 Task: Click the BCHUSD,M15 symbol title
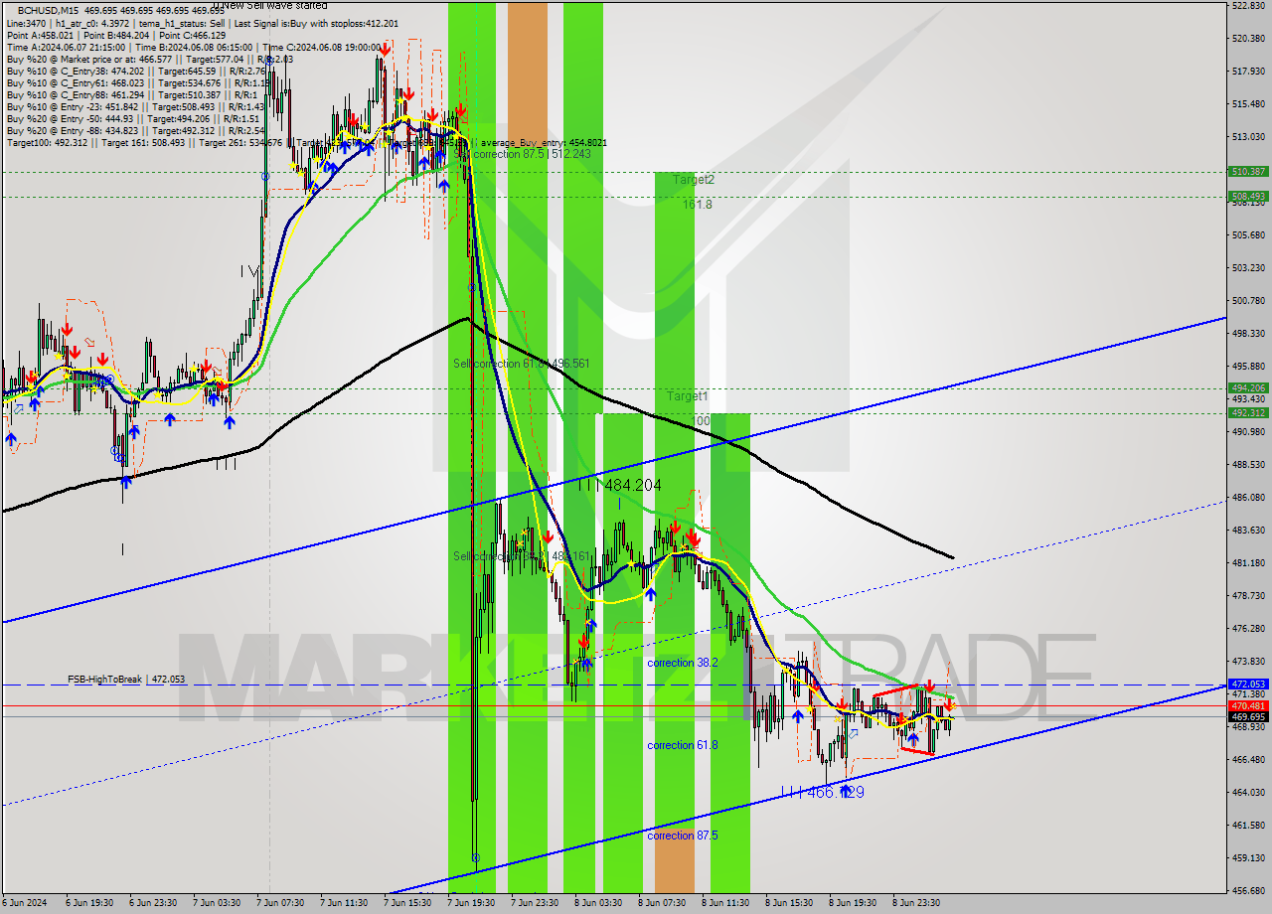(x=46, y=9)
